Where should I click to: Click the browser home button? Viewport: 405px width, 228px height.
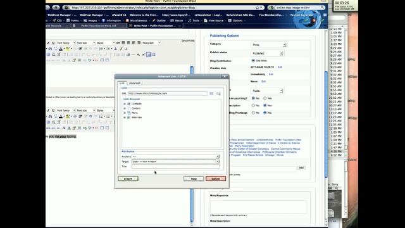tap(56, 8)
